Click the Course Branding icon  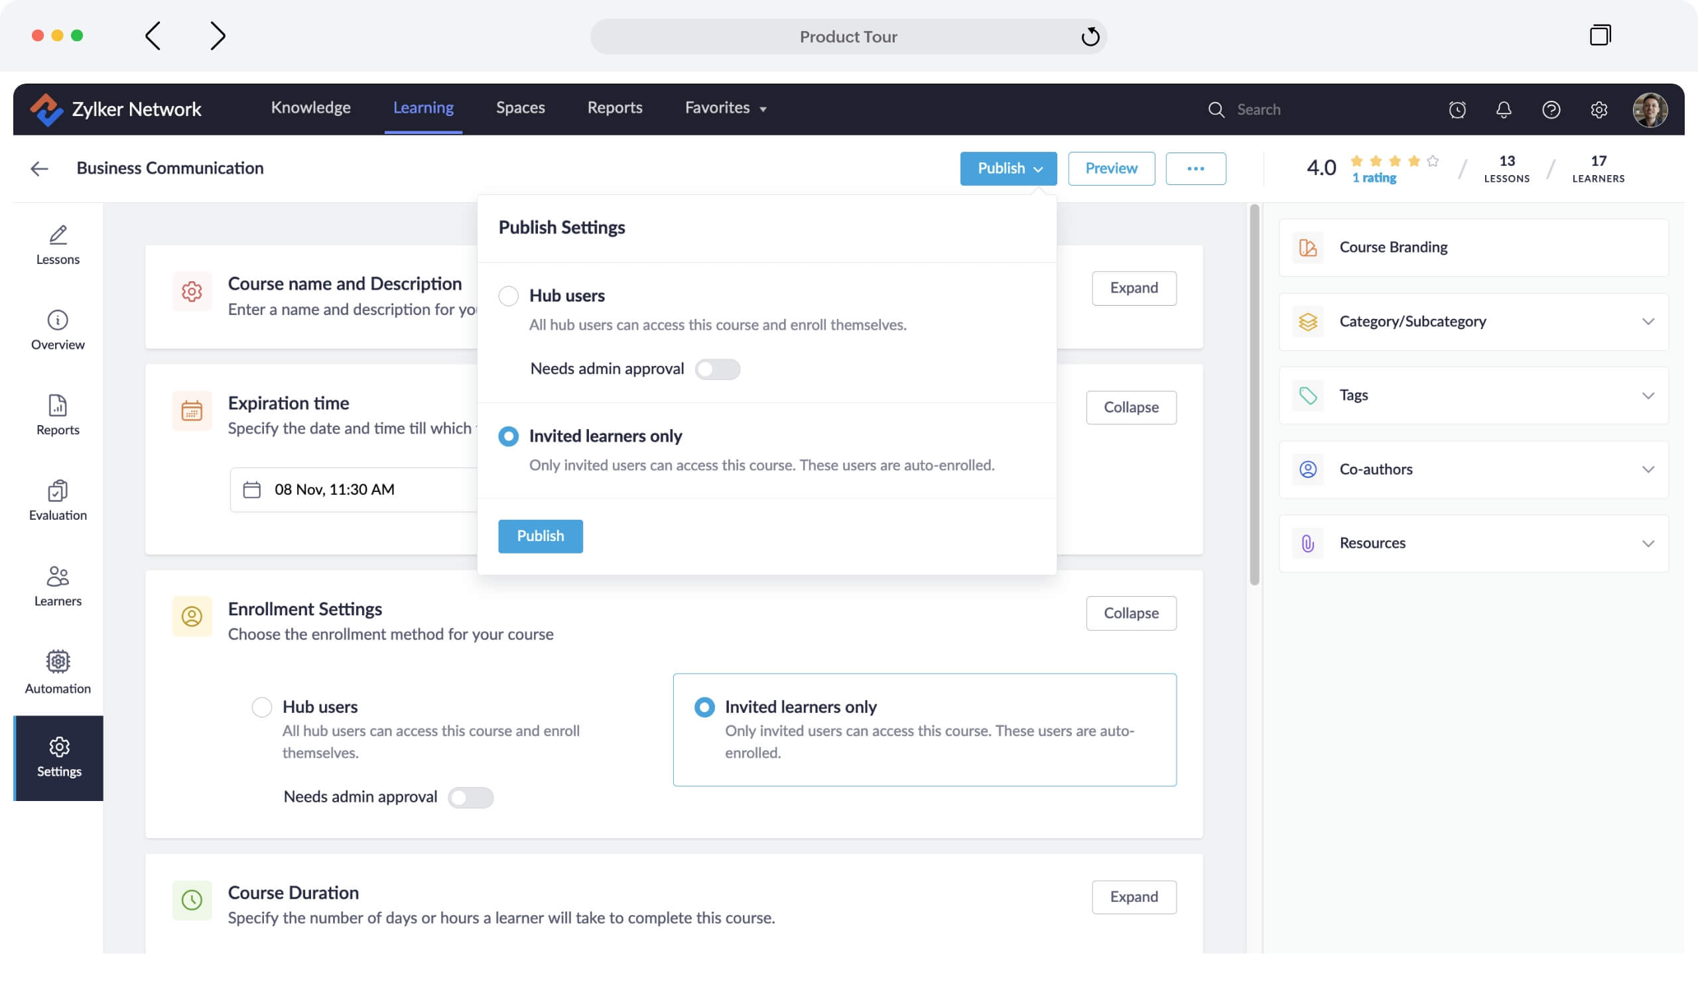tap(1308, 248)
